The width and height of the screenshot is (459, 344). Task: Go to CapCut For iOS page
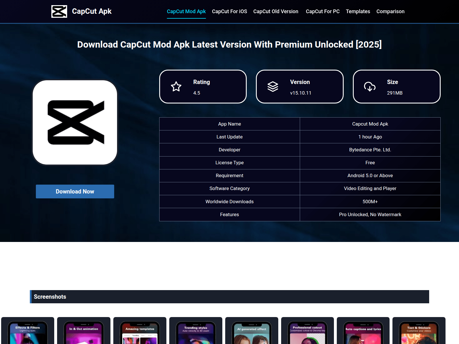(x=229, y=11)
